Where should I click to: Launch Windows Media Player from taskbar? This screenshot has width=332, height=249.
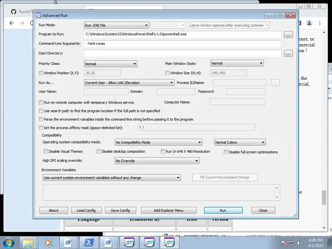tap(48, 243)
